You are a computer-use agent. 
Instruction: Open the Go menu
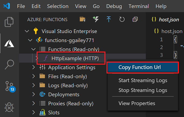[96, 6]
